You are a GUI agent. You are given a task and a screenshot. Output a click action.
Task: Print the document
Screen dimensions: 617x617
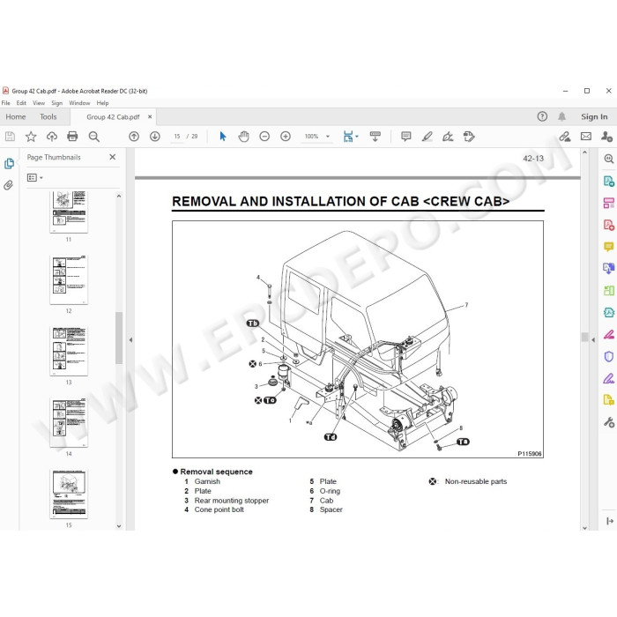pyautogui.click(x=72, y=137)
